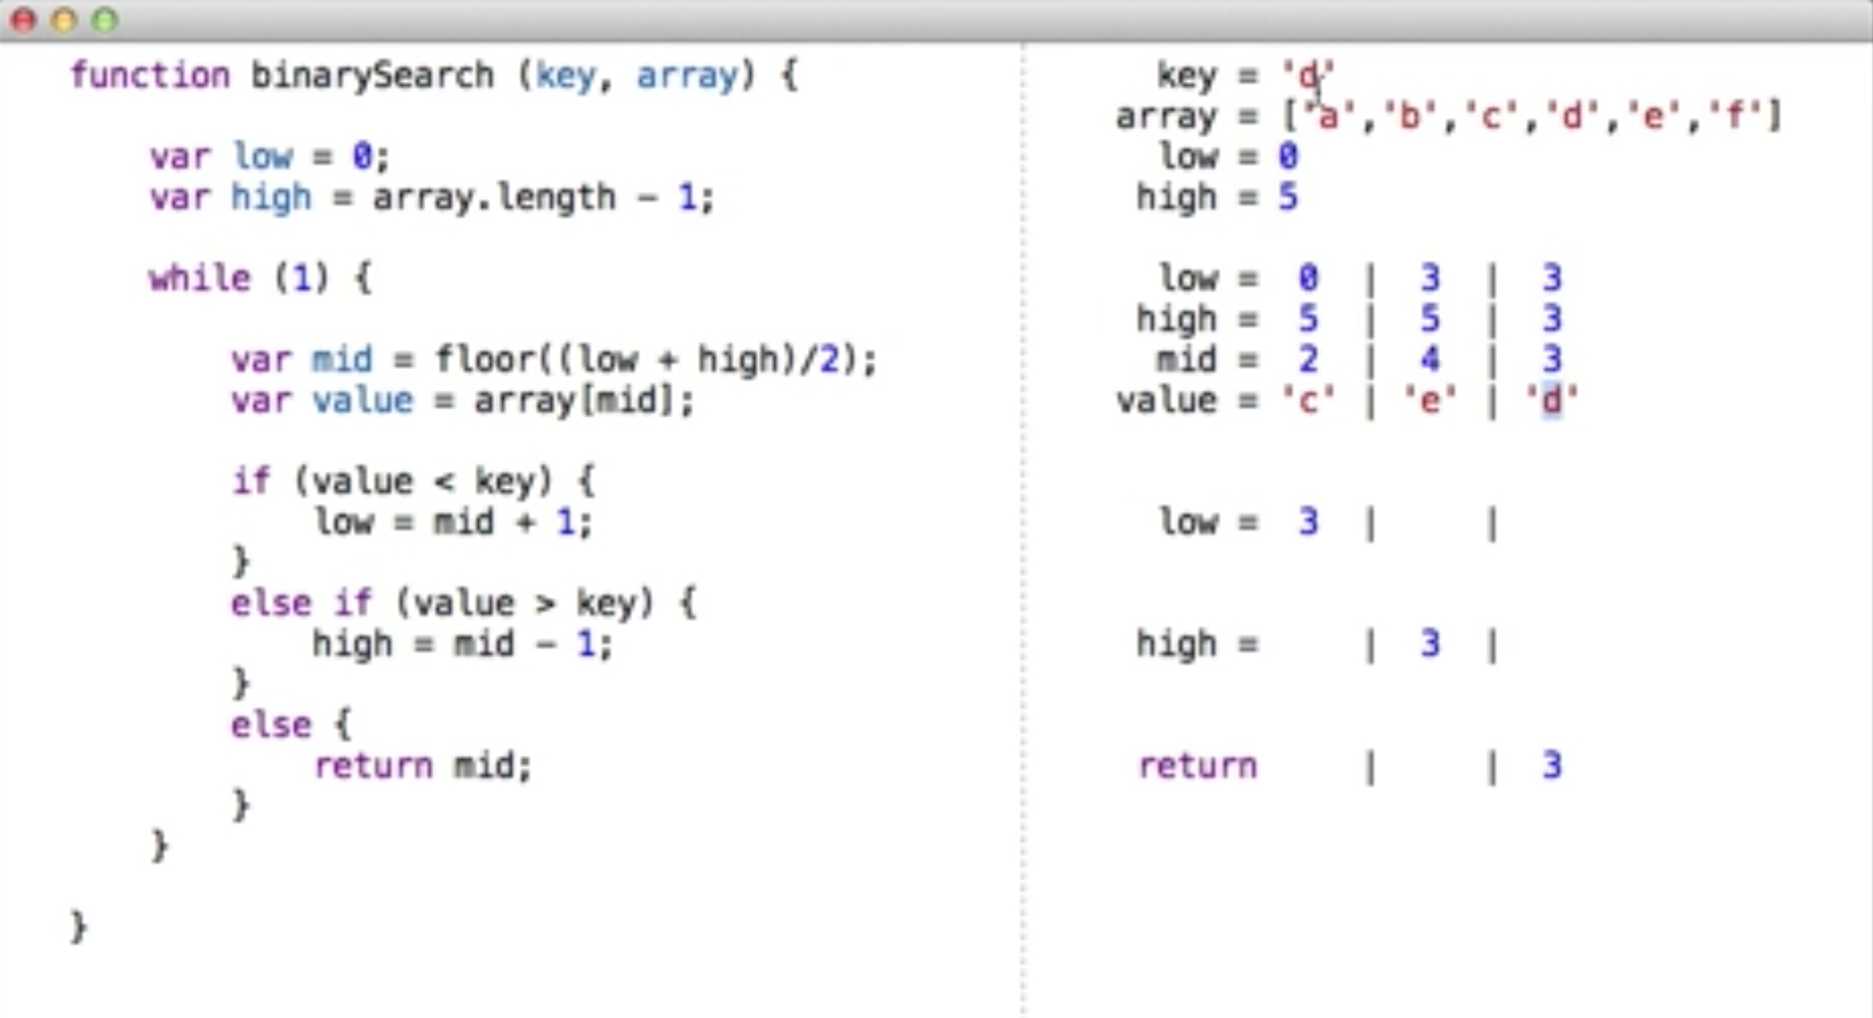This screenshot has width=1873, height=1018.
Task: Click the 'high = mid - 1;' statement
Action: 462,644
